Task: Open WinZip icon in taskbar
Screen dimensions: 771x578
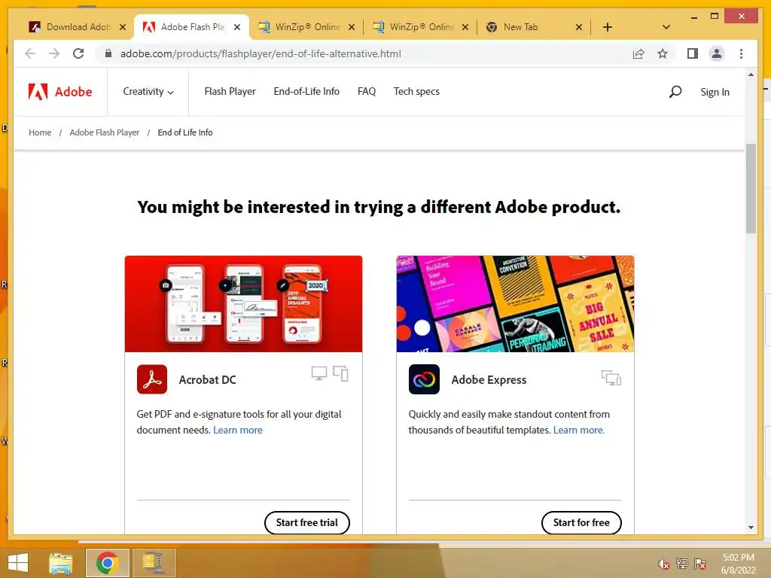Action: (154, 563)
